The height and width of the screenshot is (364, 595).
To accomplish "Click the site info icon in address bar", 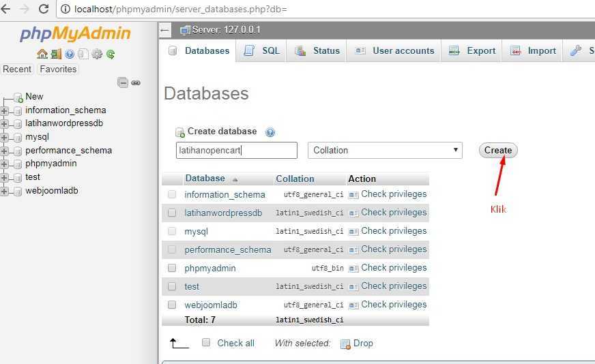I will (66, 9).
